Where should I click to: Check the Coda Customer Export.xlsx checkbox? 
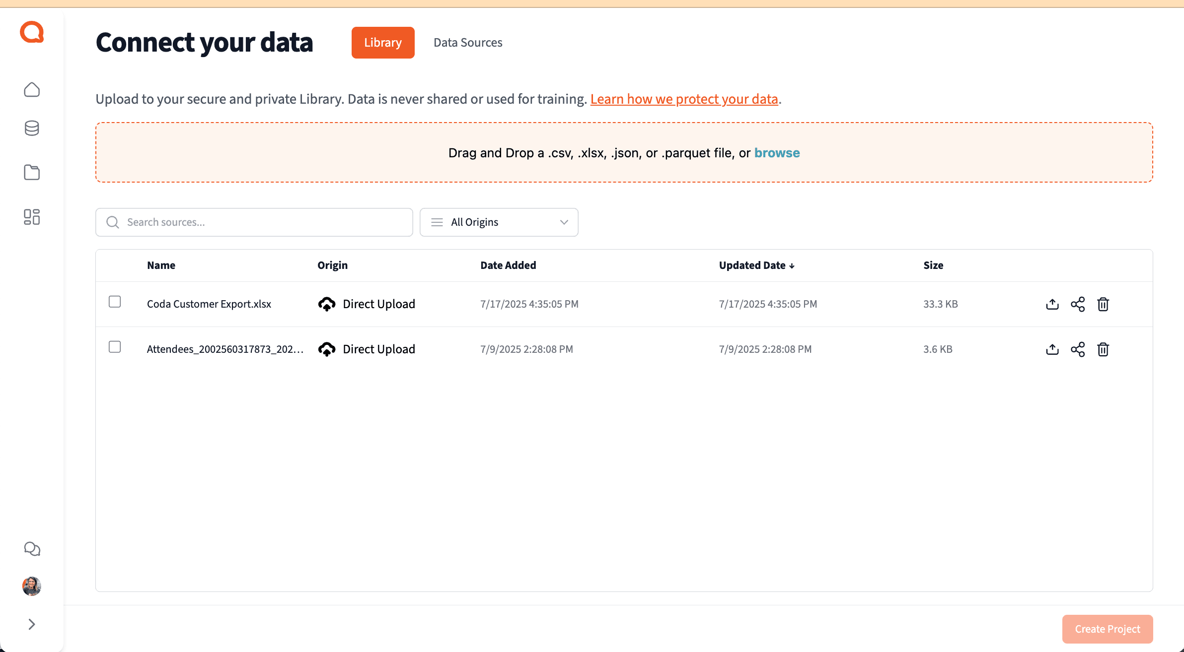[115, 302]
